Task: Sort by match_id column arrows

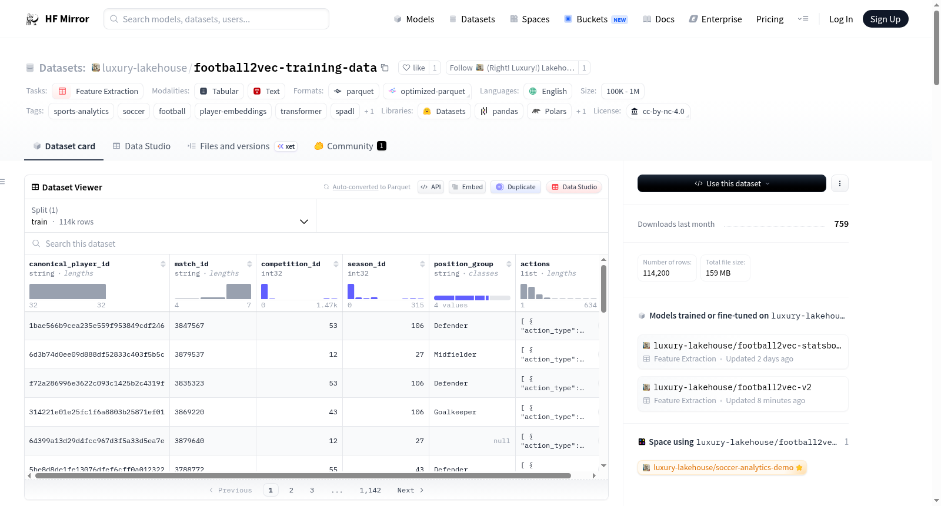Action: (x=249, y=264)
